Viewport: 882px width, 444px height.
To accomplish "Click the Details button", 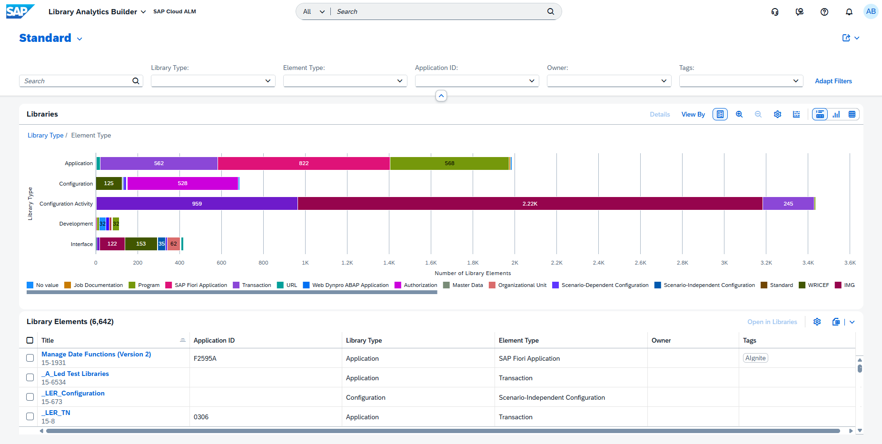I will point(660,114).
